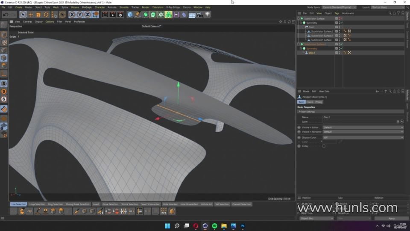Click Ring Selection button
The image size is (410, 231).
click(55, 204)
